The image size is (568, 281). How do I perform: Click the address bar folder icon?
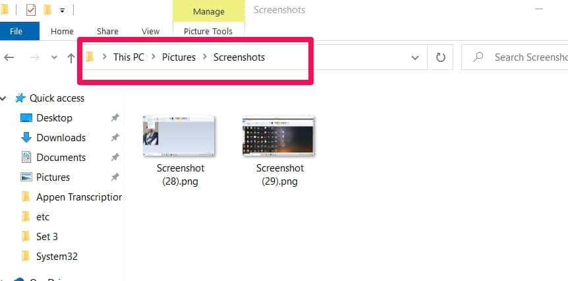90,57
